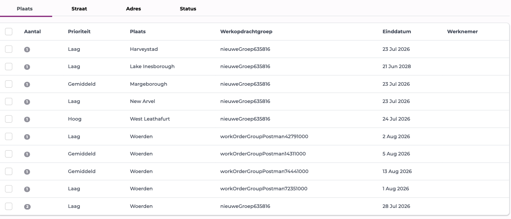Click the count badge in the Lake Inesborough row

(x=27, y=67)
